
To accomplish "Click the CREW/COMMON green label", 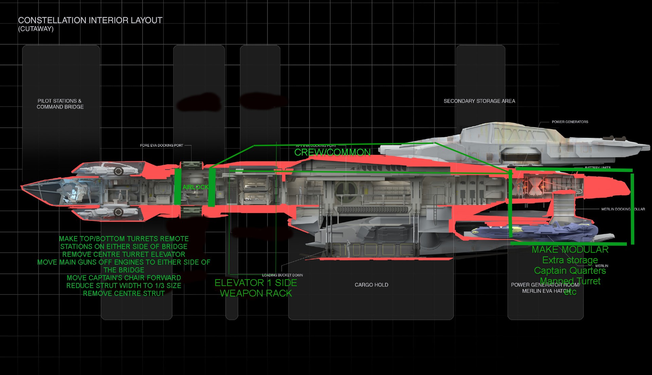I will 332,153.
